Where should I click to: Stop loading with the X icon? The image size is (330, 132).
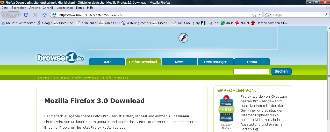coord(35,15)
